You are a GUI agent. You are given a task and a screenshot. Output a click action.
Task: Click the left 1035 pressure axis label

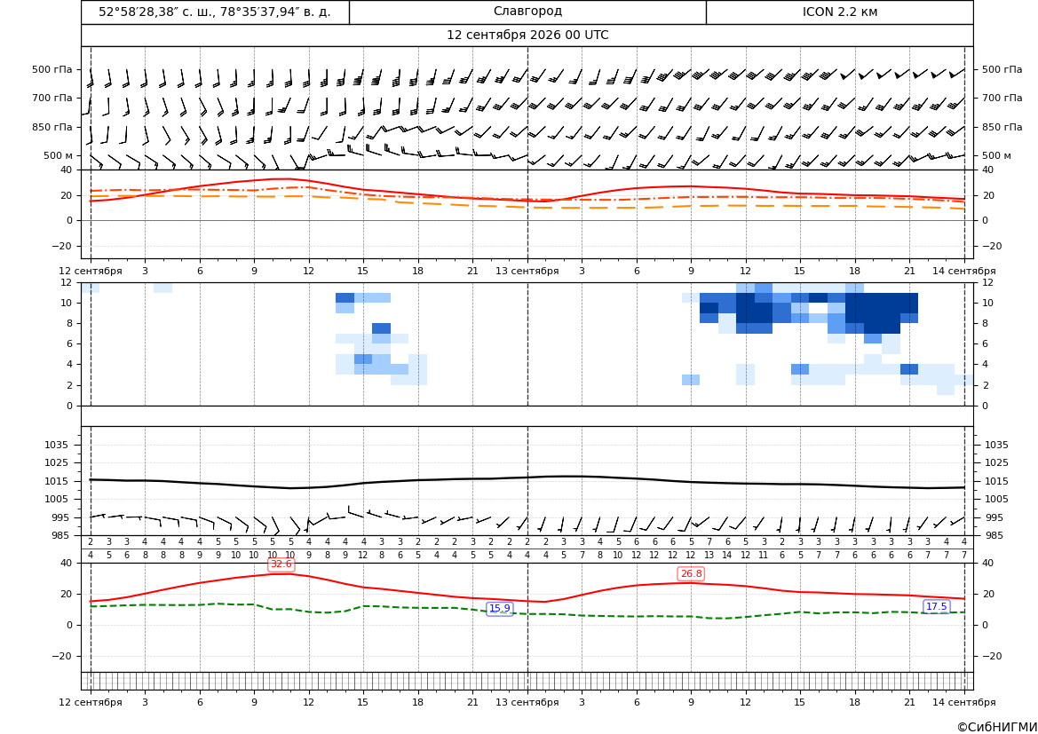click(x=63, y=445)
